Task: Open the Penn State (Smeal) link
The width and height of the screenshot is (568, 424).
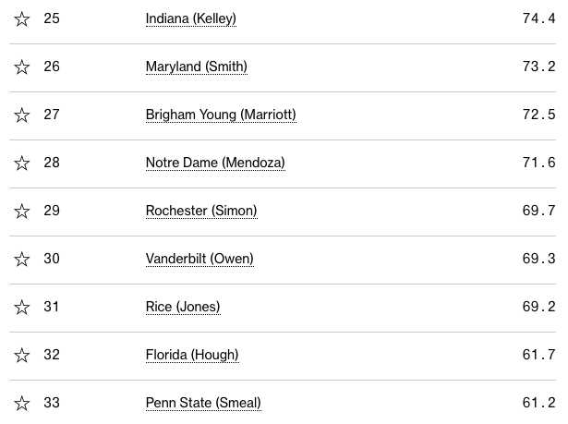Action: tap(203, 404)
